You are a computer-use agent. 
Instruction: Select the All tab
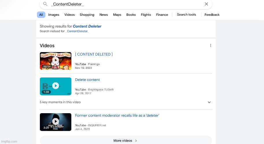(x=41, y=15)
